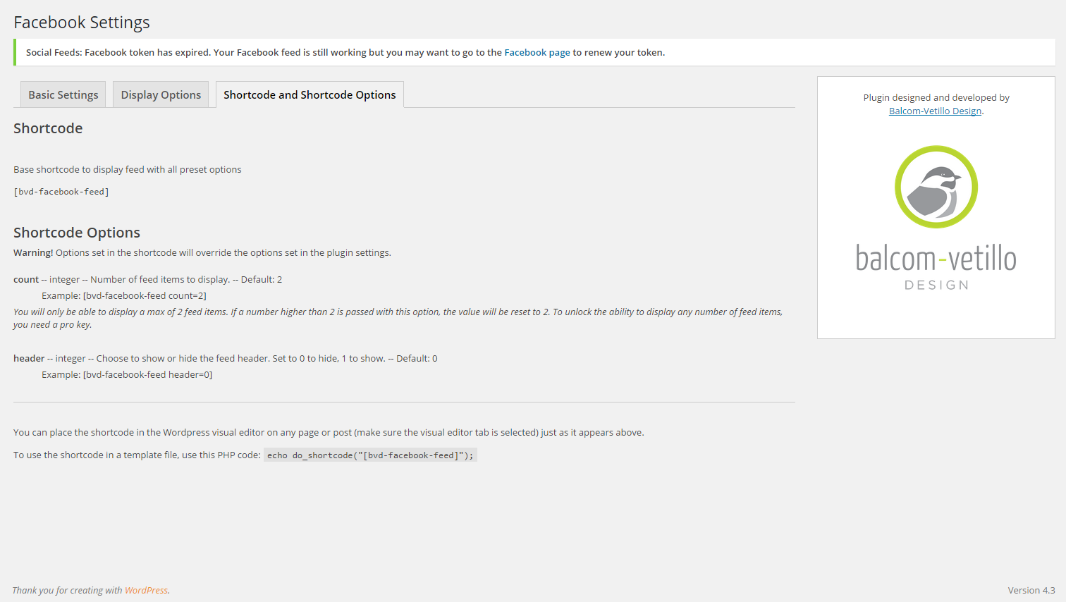This screenshot has height=602, width=1066.
Task: Click the pro key italic notice
Action: [x=398, y=318]
